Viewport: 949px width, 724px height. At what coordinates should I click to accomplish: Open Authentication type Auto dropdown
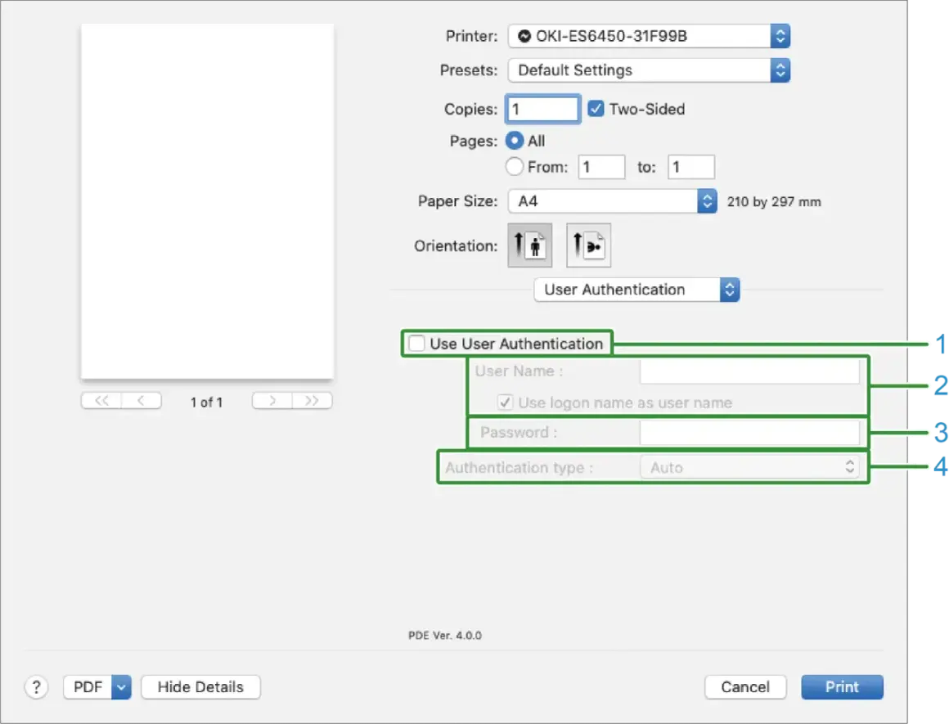click(749, 467)
